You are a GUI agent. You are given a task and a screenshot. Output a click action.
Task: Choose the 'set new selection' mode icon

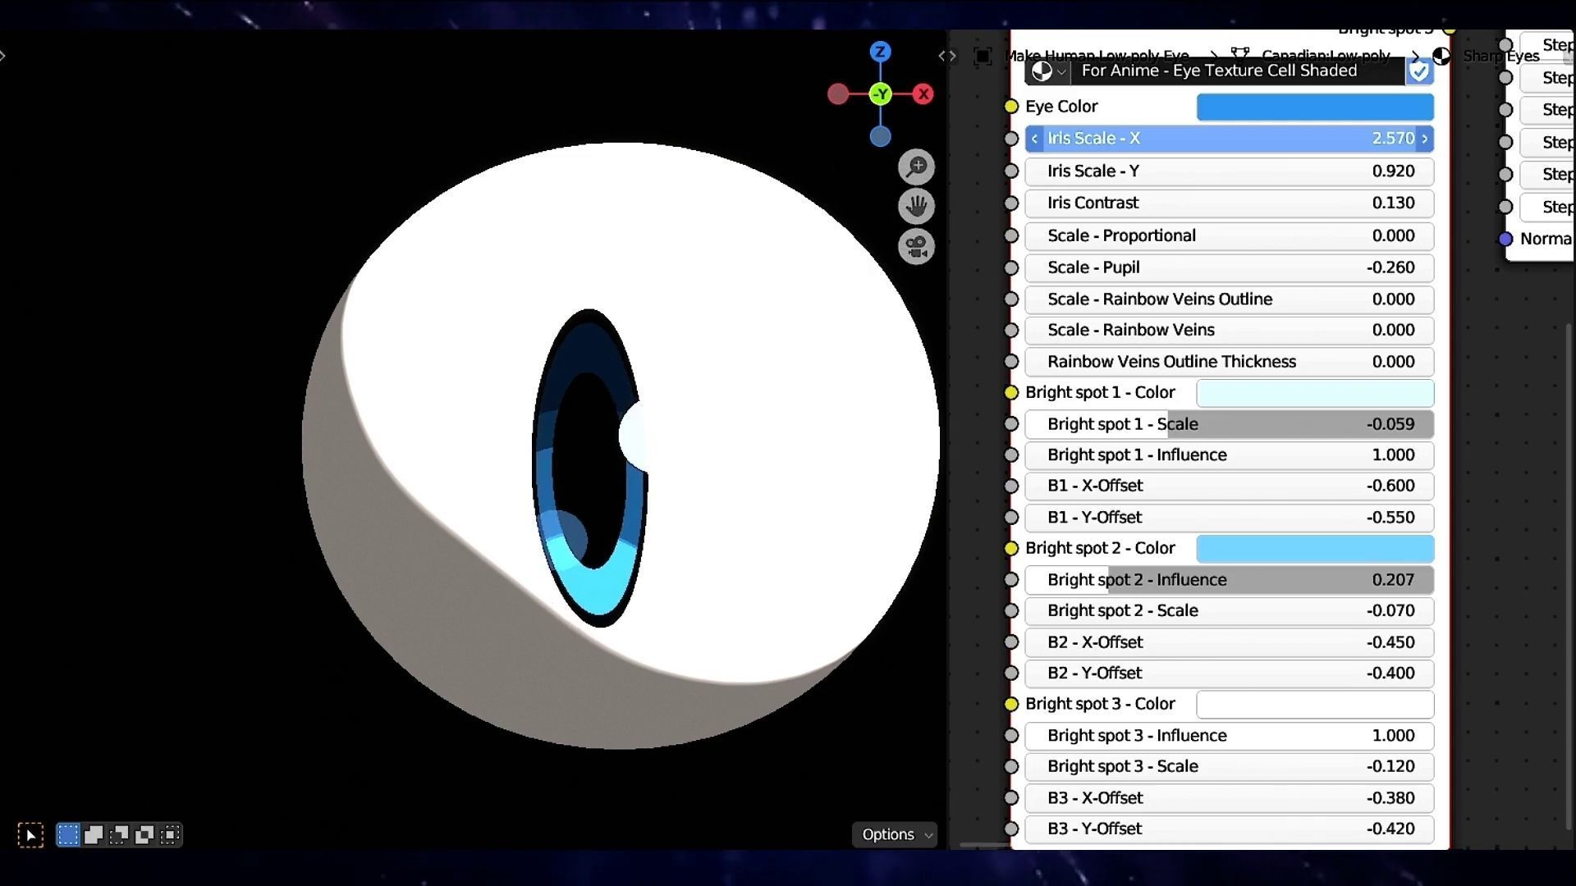(68, 835)
